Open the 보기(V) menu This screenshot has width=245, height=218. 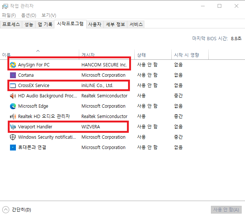tap(49, 15)
